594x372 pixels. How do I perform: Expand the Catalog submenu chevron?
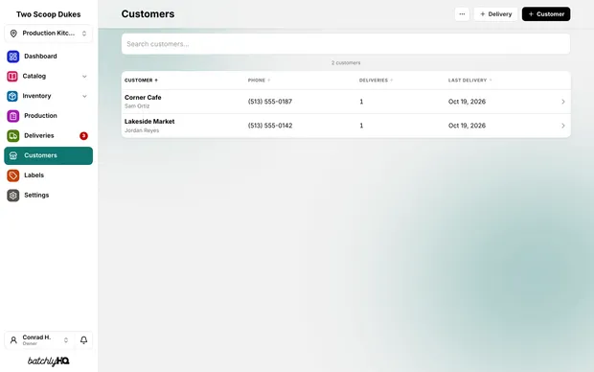tap(84, 76)
